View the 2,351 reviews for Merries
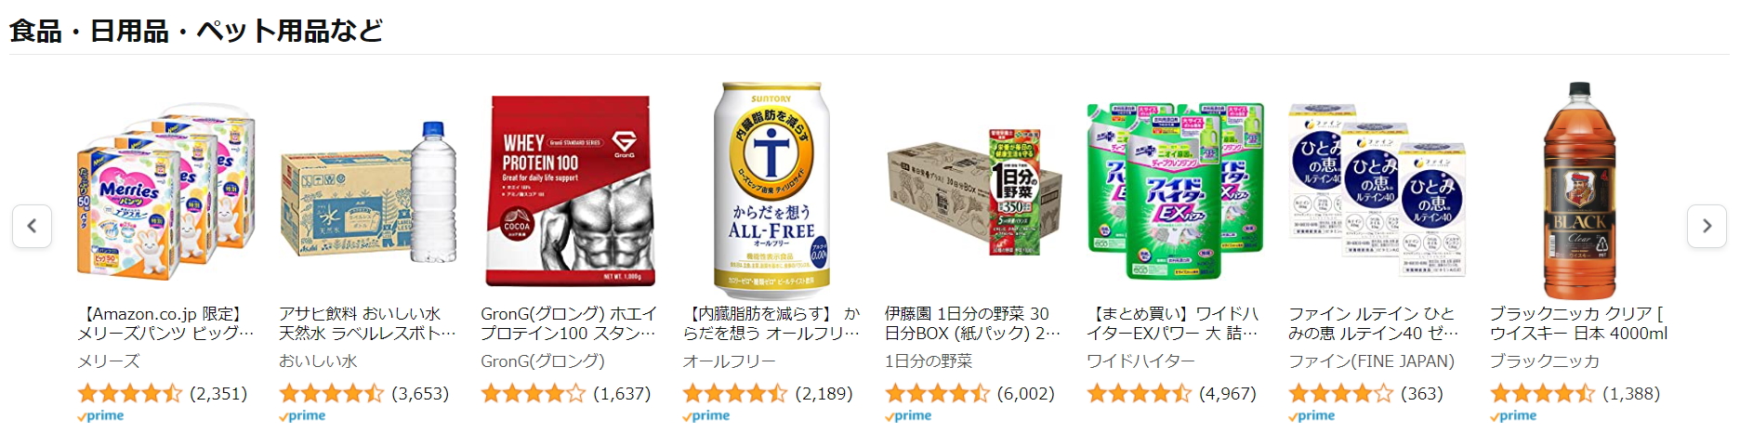 [x=218, y=393]
